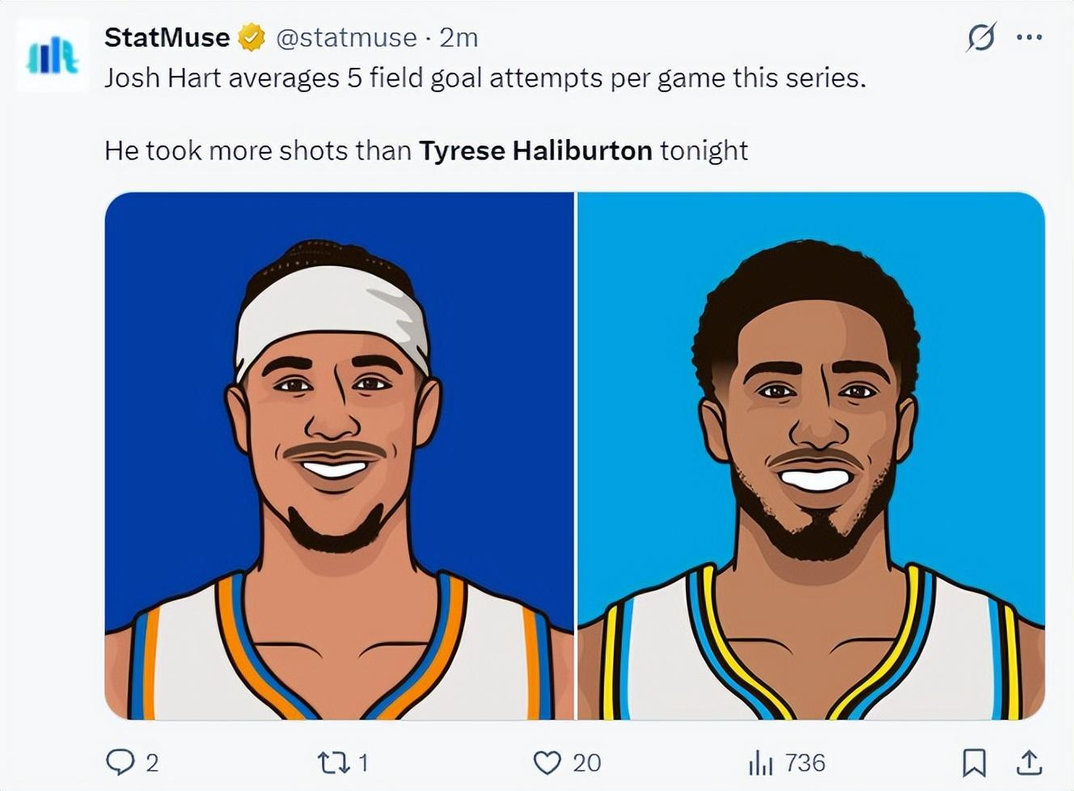
Task: Click the 736 views count
Action: click(805, 762)
